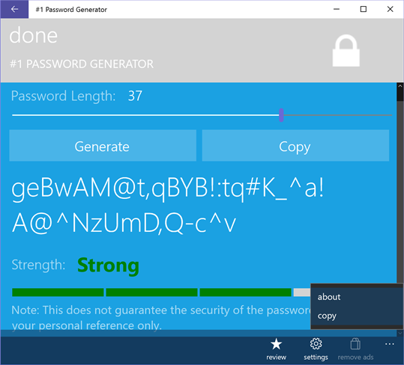Click the 'Strength:' label
Screen dimensions: 404x365
point(38,265)
